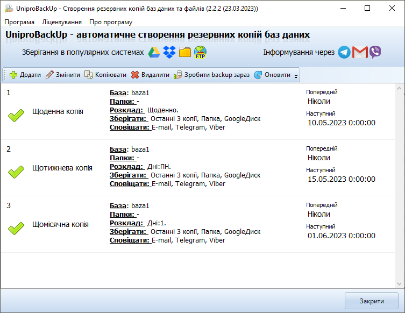Click the Зберігання в популярних системах label

click(83, 52)
